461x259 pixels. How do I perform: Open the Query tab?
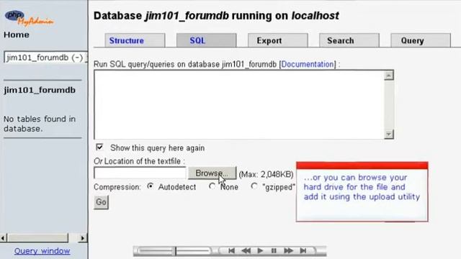coord(421,40)
